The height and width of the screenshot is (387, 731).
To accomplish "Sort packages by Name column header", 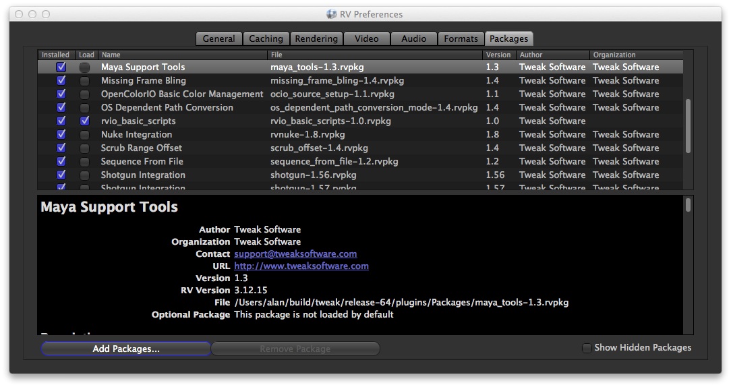I will (182, 55).
